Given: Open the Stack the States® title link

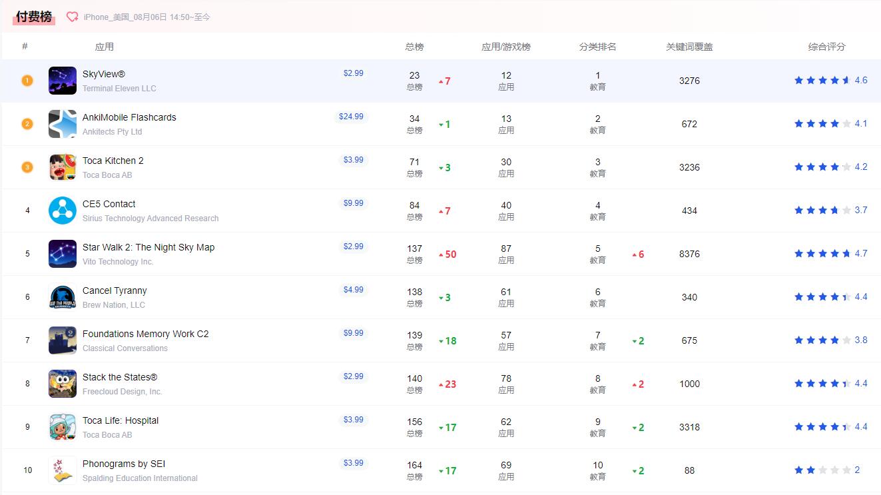Looking at the screenshot, I should click(x=120, y=377).
